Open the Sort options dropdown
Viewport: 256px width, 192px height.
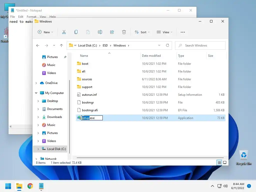click(x=142, y=32)
